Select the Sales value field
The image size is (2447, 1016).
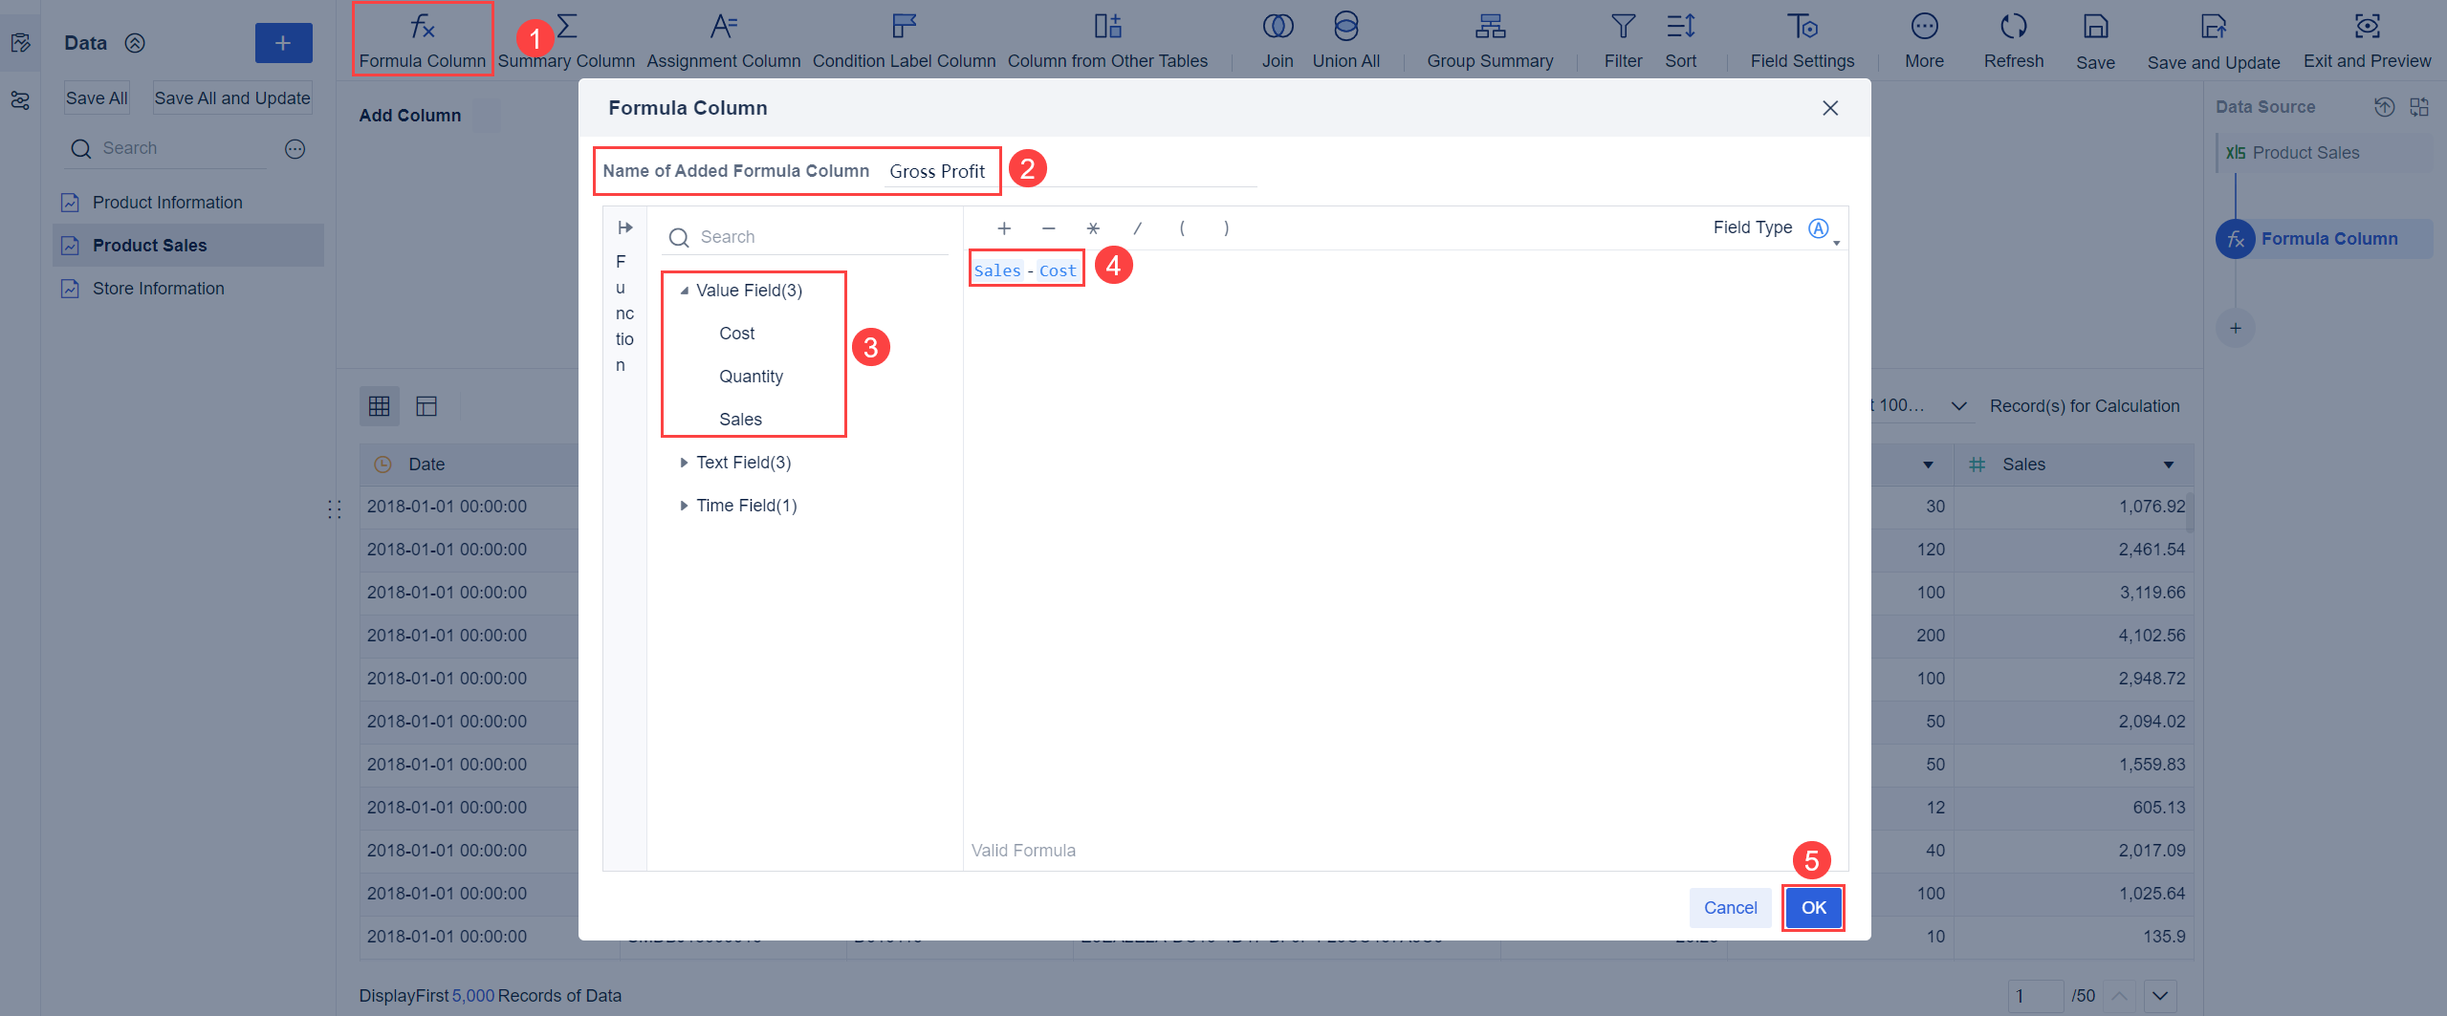[740, 420]
